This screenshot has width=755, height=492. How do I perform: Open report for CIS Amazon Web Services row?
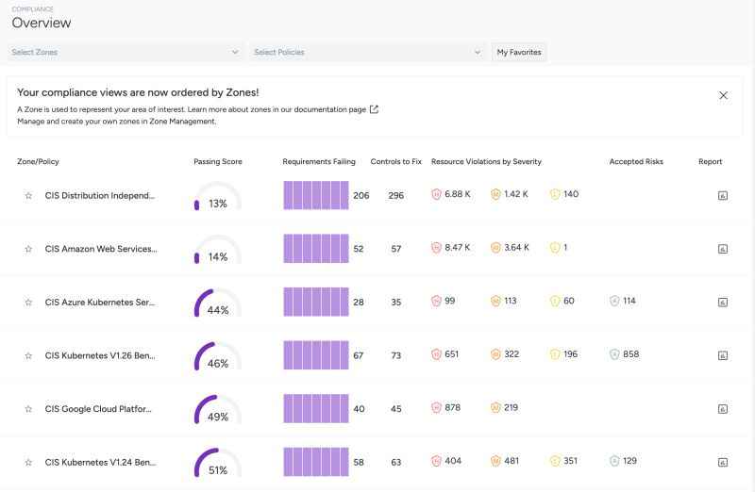(x=723, y=249)
